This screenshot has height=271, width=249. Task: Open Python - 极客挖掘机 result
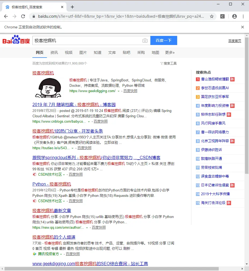click(x=52, y=184)
